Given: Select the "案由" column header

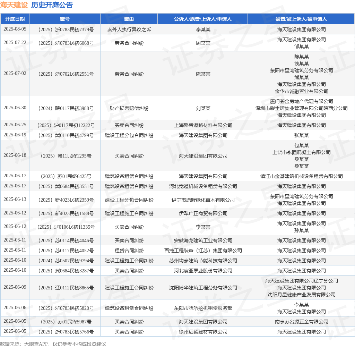Looking at the screenshot, I should [129, 19].
